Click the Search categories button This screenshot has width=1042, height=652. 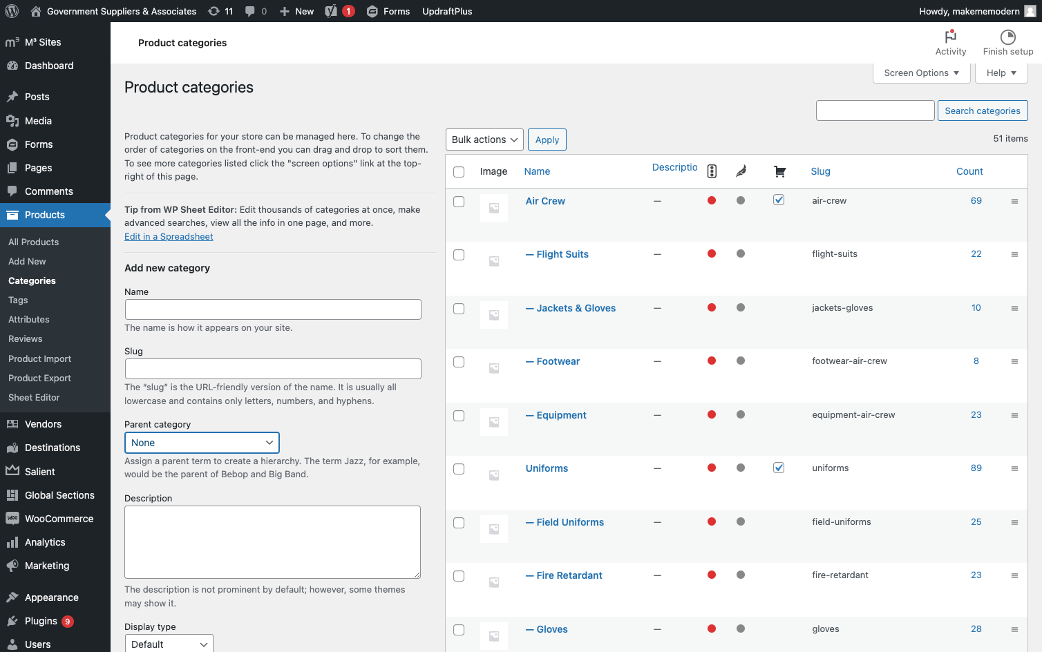coord(983,111)
